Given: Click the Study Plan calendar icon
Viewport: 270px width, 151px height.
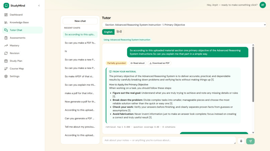Looking at the screenshot, I should [x=6, y=61].
